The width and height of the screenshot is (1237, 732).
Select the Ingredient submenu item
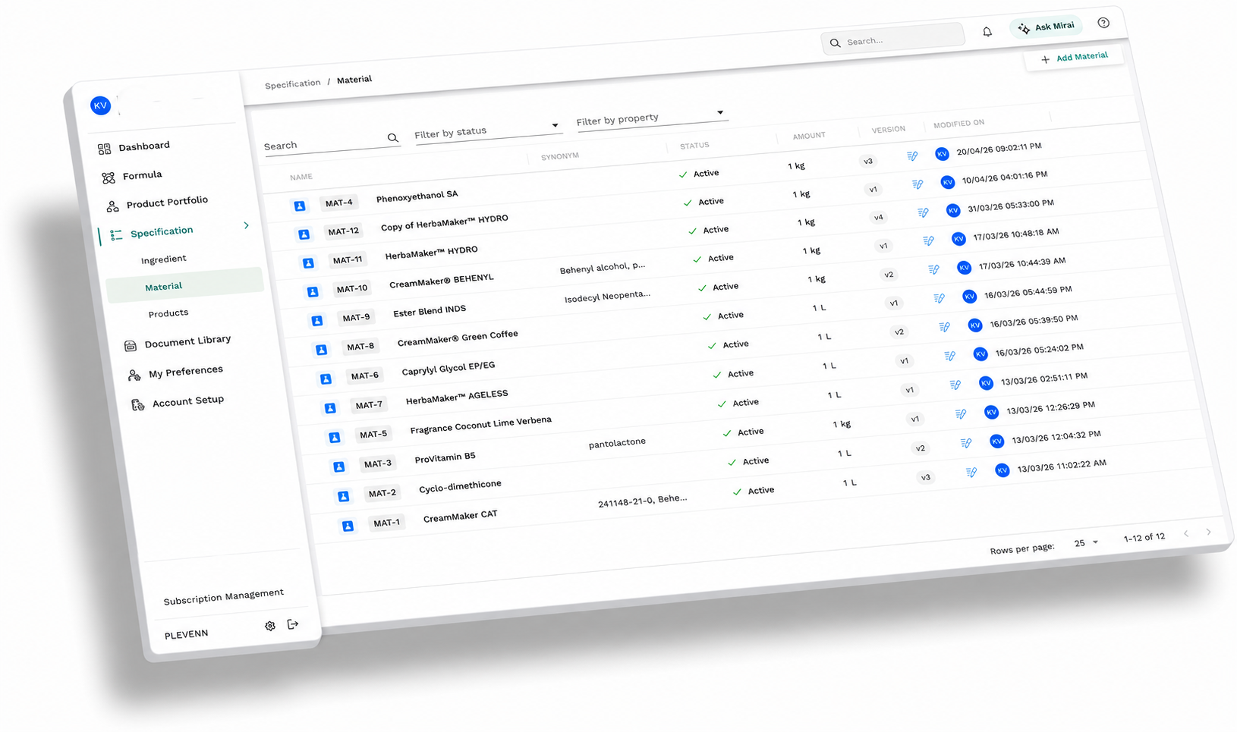click(x=164, y=259)
